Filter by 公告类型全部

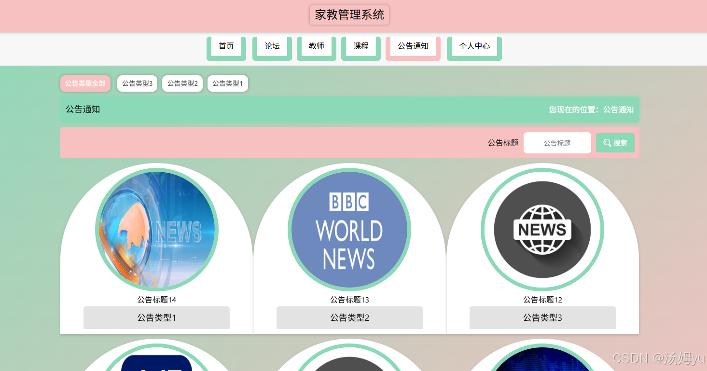85,83
